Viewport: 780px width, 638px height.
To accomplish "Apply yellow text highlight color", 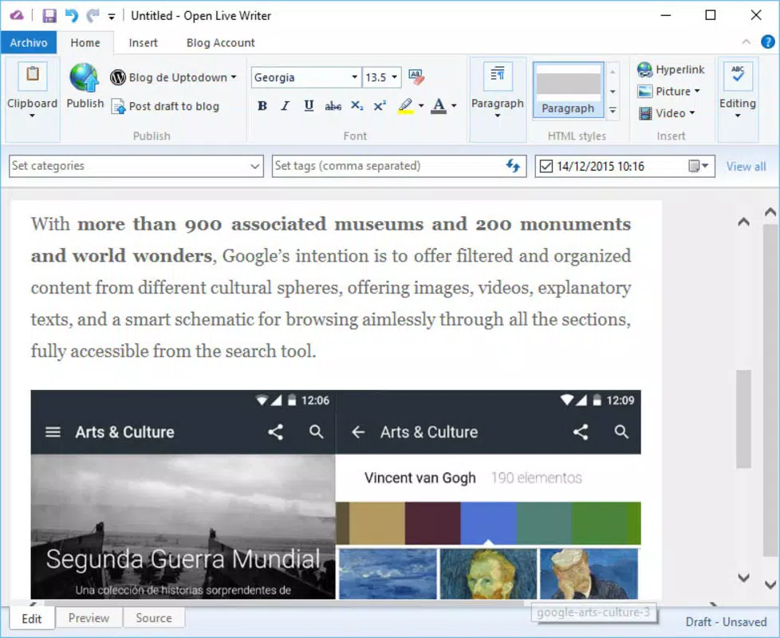I will 406,105.
